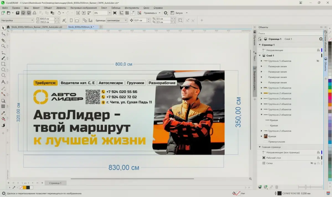This screenshot has height=197, width=332.
Task: Click the Запуск button on the toolbar
Action: click(179, 13)
